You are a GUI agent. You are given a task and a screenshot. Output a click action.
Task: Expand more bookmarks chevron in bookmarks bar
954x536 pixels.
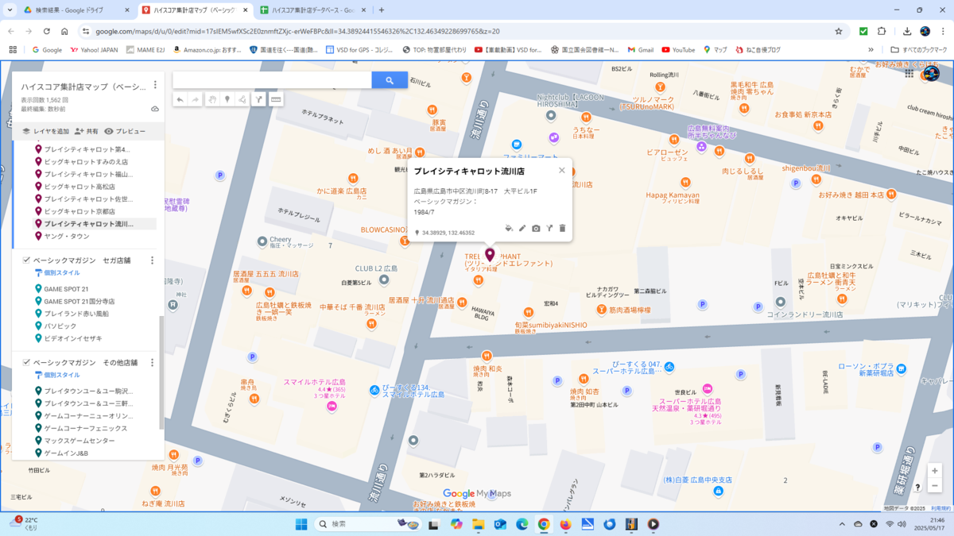click(x=871, y=49)
